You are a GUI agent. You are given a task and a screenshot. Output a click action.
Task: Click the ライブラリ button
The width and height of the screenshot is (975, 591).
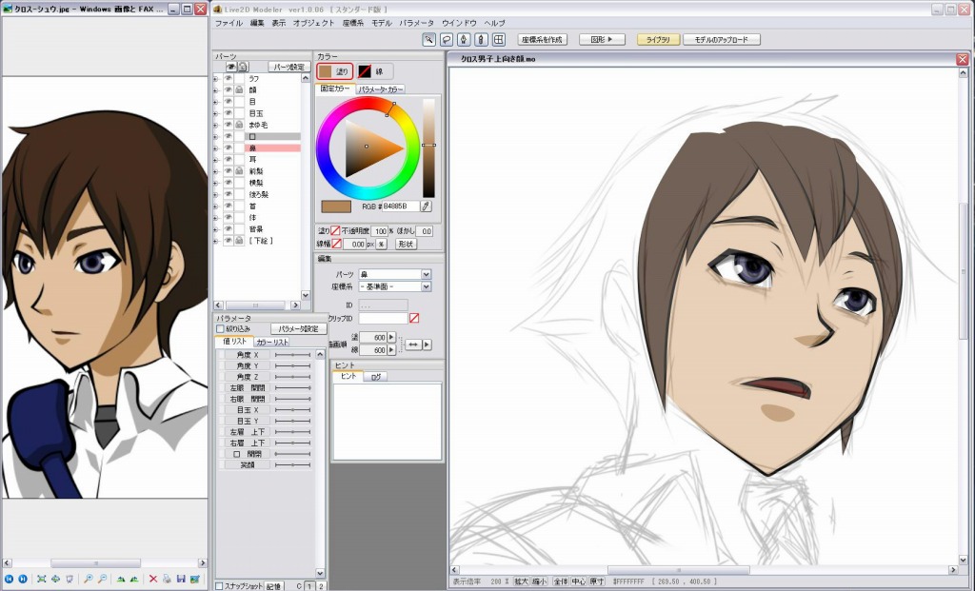pos(658,39)
